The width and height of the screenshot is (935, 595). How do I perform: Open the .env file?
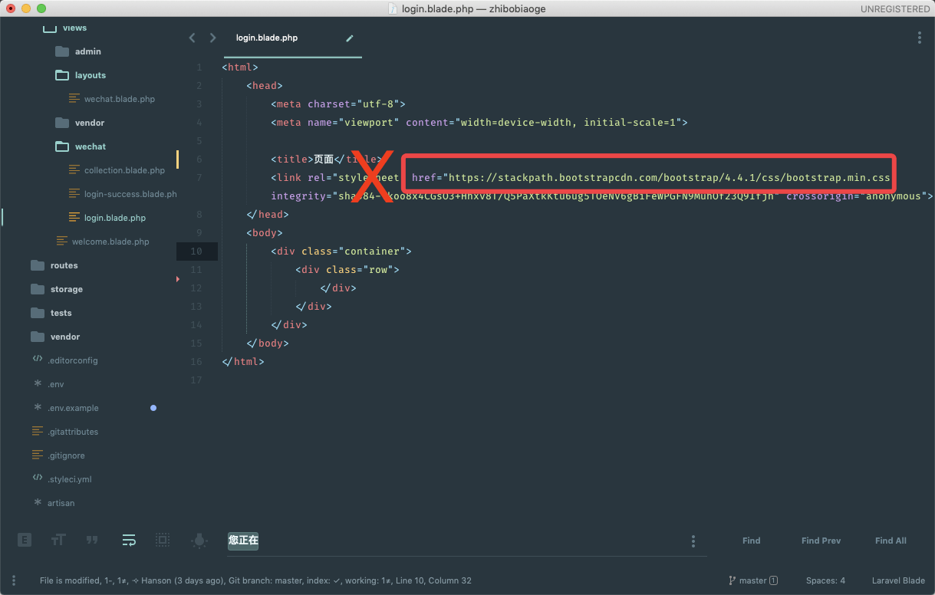click(57, 384)
